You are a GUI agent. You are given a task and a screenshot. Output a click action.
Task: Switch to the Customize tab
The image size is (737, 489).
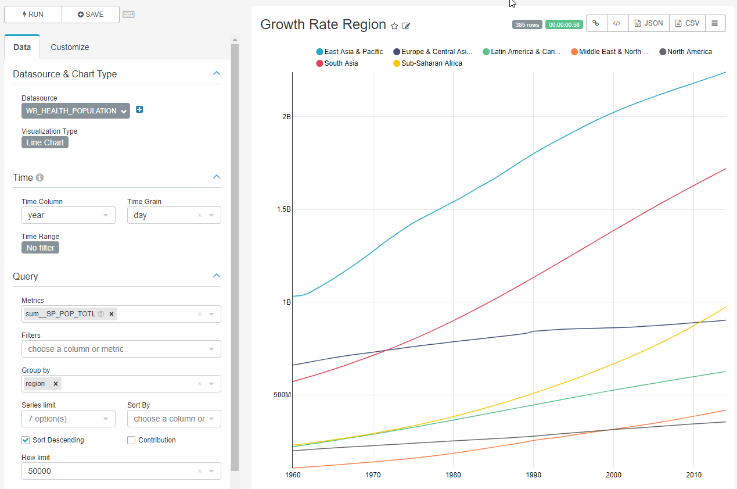click(x=70, y=47)
